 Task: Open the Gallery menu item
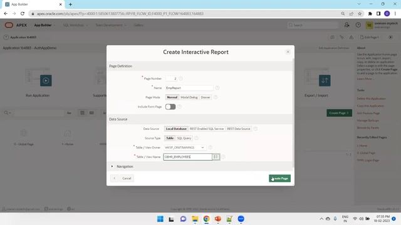tap(138, 25)
